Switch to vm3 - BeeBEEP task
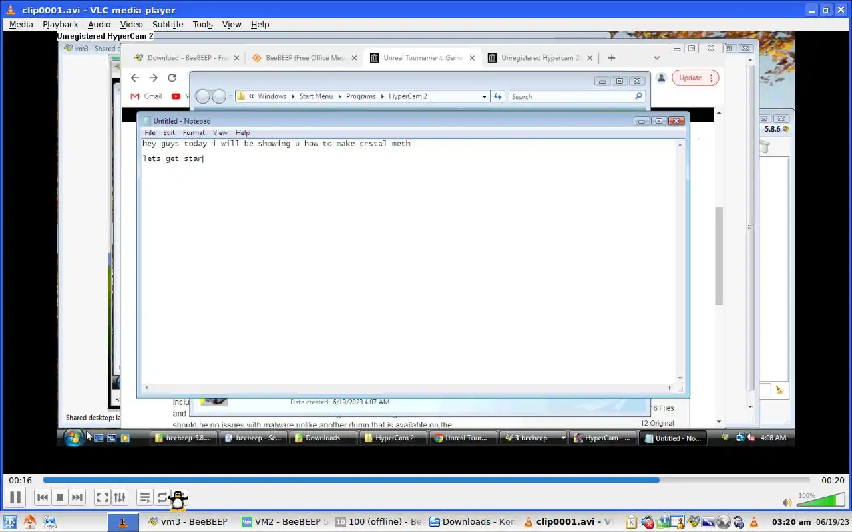852x532 pixels. [188, 522]
